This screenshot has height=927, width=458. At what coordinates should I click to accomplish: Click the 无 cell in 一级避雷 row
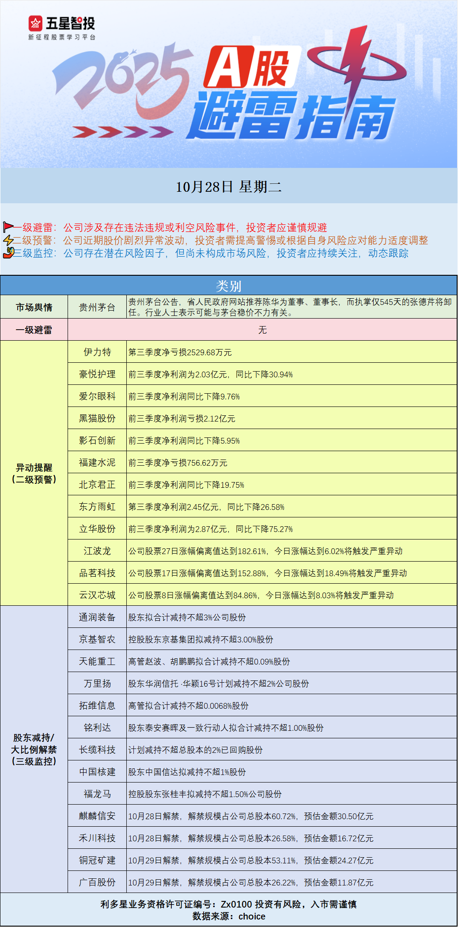click(x=262, y=330)
